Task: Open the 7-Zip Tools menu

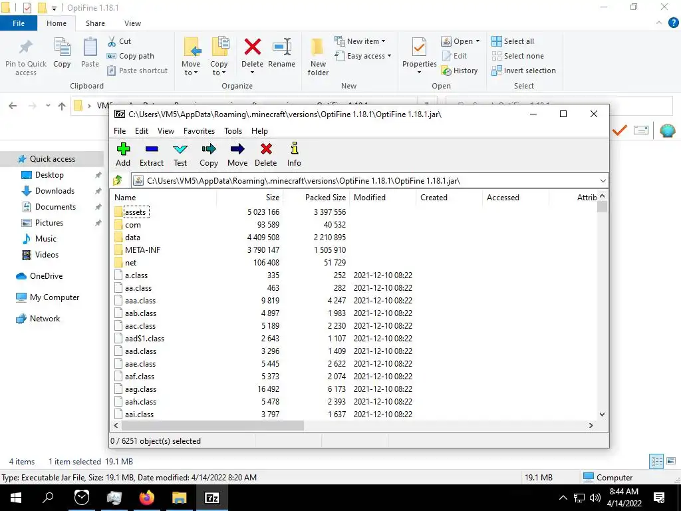Action: (233, 131)
